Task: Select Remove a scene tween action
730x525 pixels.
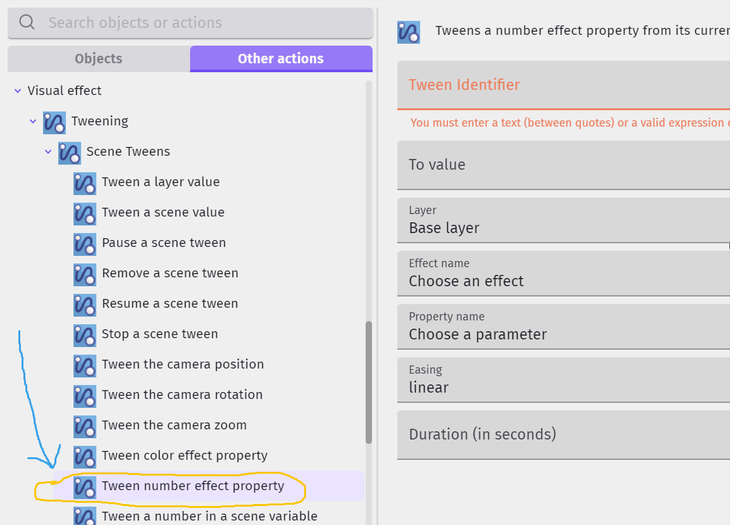Action: [x=170, y=274]
